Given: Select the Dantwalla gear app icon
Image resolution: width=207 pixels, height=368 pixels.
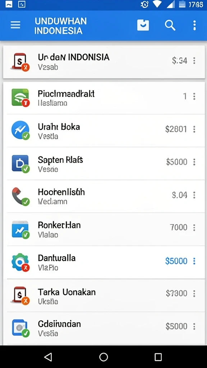Looking at the screenshot, I should 20,262.
